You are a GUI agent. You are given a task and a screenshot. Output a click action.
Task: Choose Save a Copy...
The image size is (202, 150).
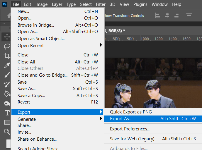tap(58, 96)
